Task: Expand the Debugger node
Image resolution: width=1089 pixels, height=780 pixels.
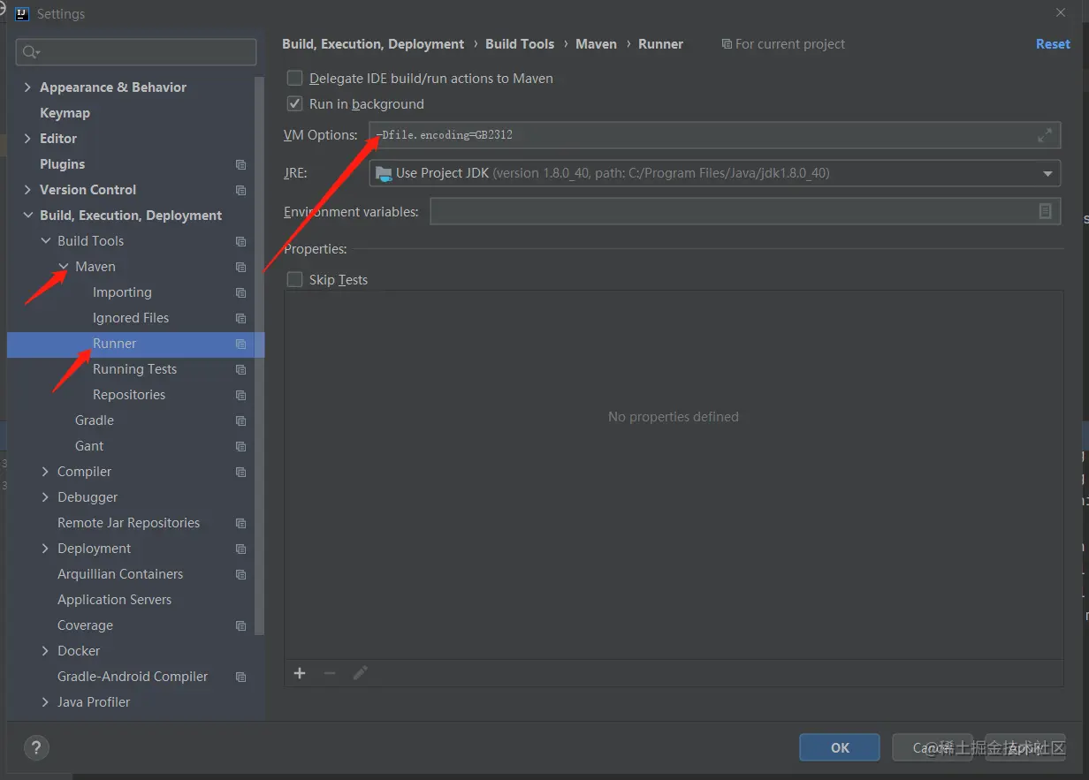Action: 46,497
